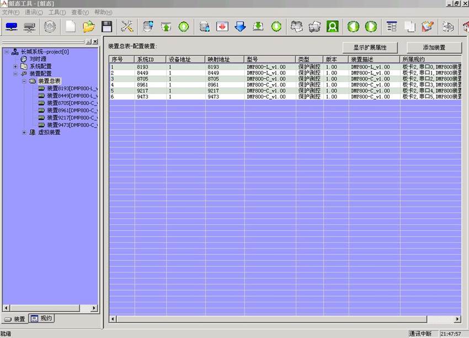Open the 查看(V) menu

[80, 12]
